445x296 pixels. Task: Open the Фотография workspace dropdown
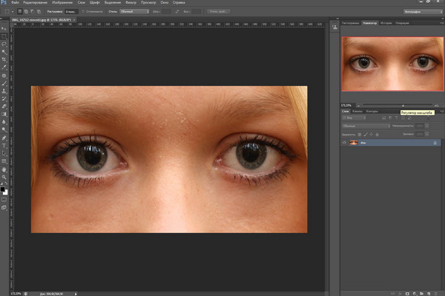pyautogui.click(x=421, y=13)
